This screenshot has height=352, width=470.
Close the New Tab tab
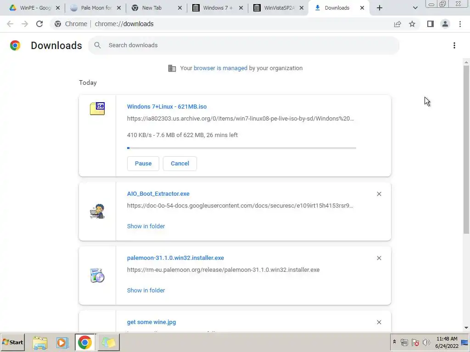point(180,8)
